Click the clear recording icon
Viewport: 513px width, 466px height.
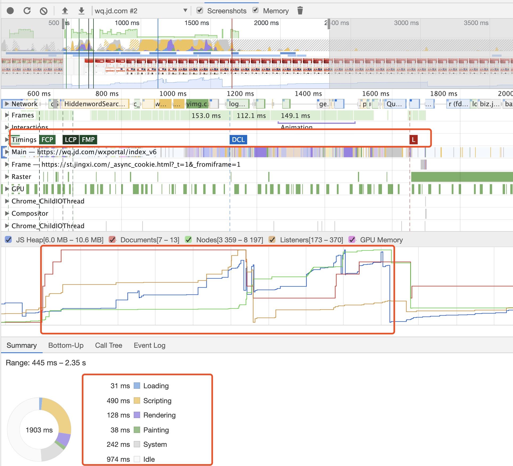click(44, 11)
